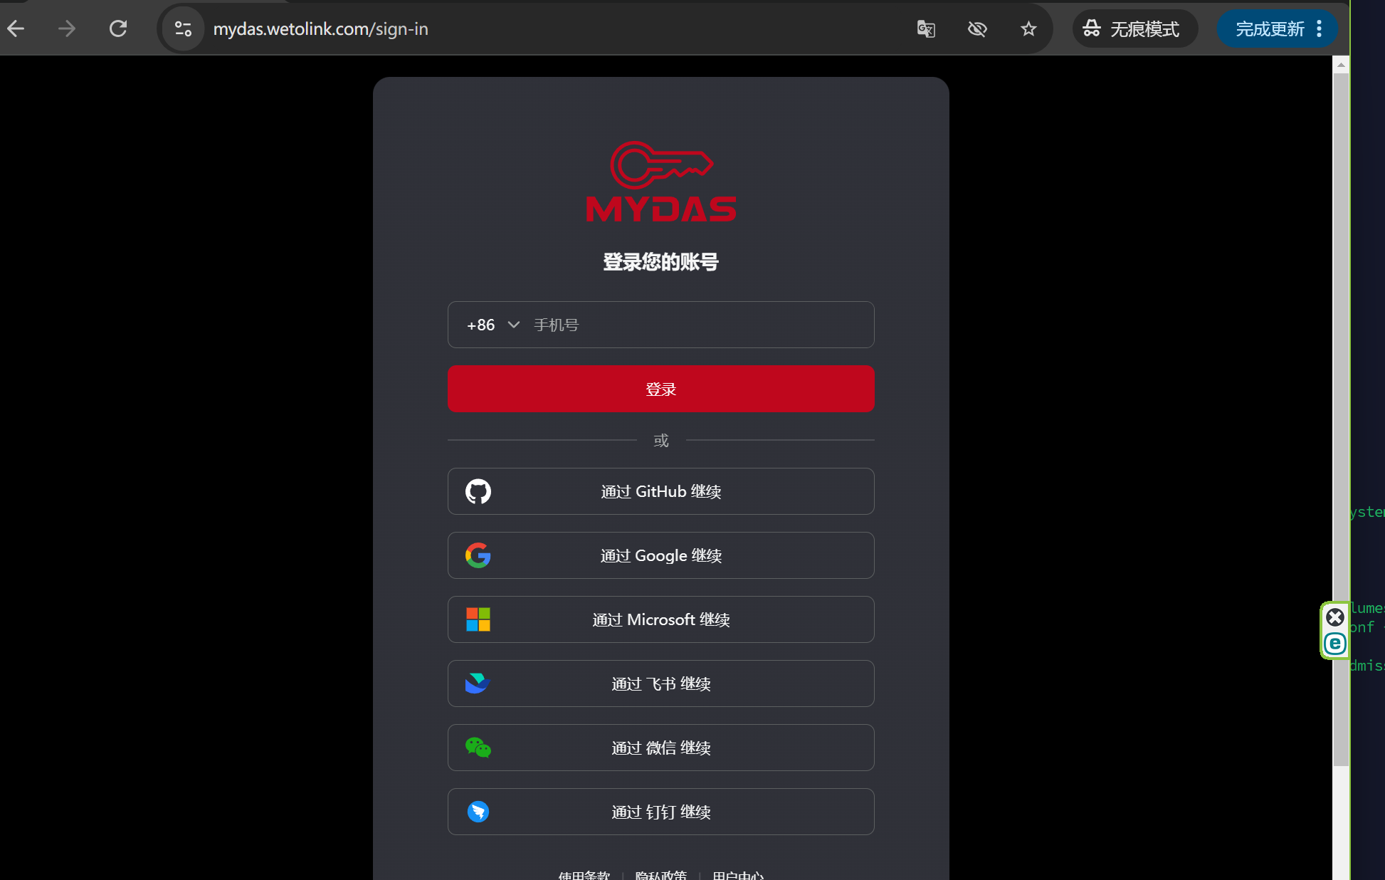Screen dimensions: 1385x880
Task: Open the browser translate page icon
Action: pos(926,29)
